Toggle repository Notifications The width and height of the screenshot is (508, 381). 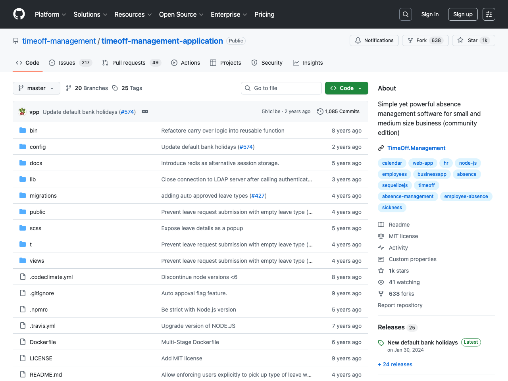pos(374,40)
